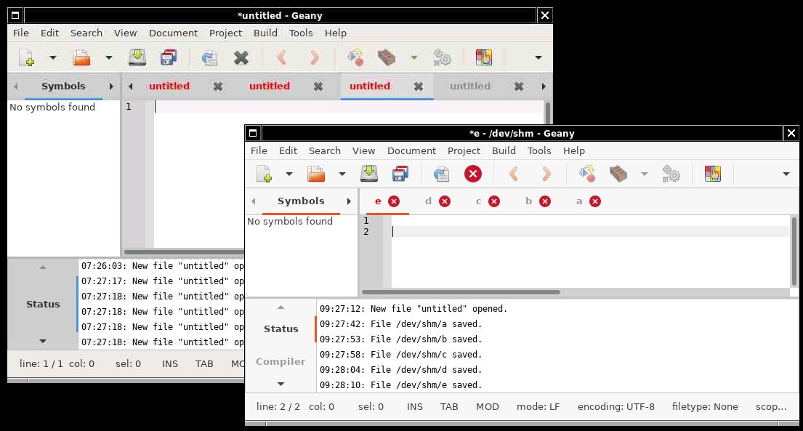
Task: Click Save All icon in back untitled window
Action: (169, 57)
